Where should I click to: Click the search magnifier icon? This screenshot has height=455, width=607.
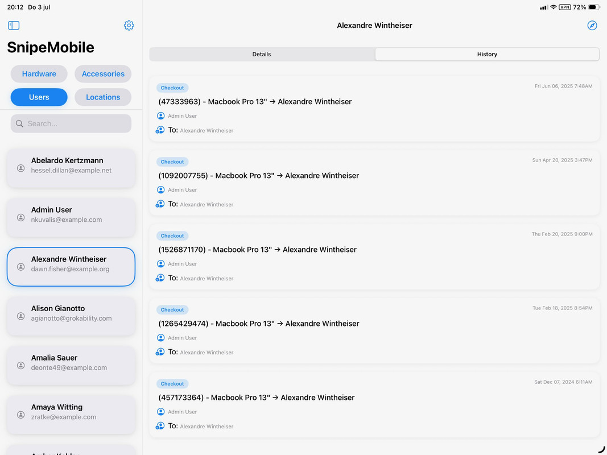point(19,124)
